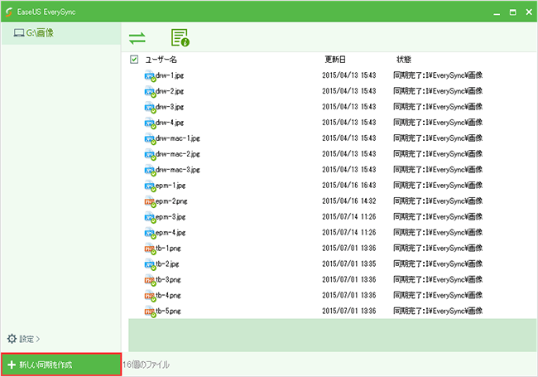The image size is (538, 377).
Task: Select the G:\画像 sync task
Action: click(x=61, y=33)
